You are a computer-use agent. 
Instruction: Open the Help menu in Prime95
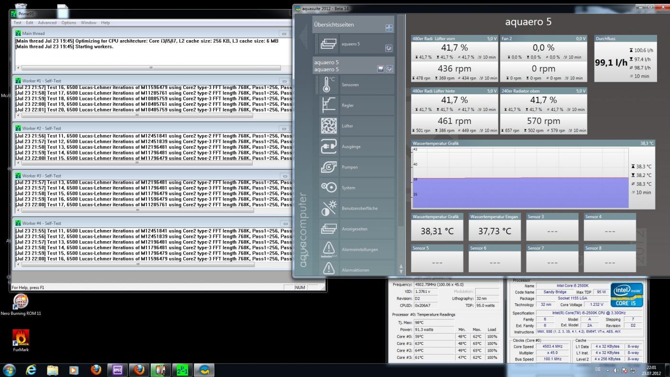coord(105,22)
